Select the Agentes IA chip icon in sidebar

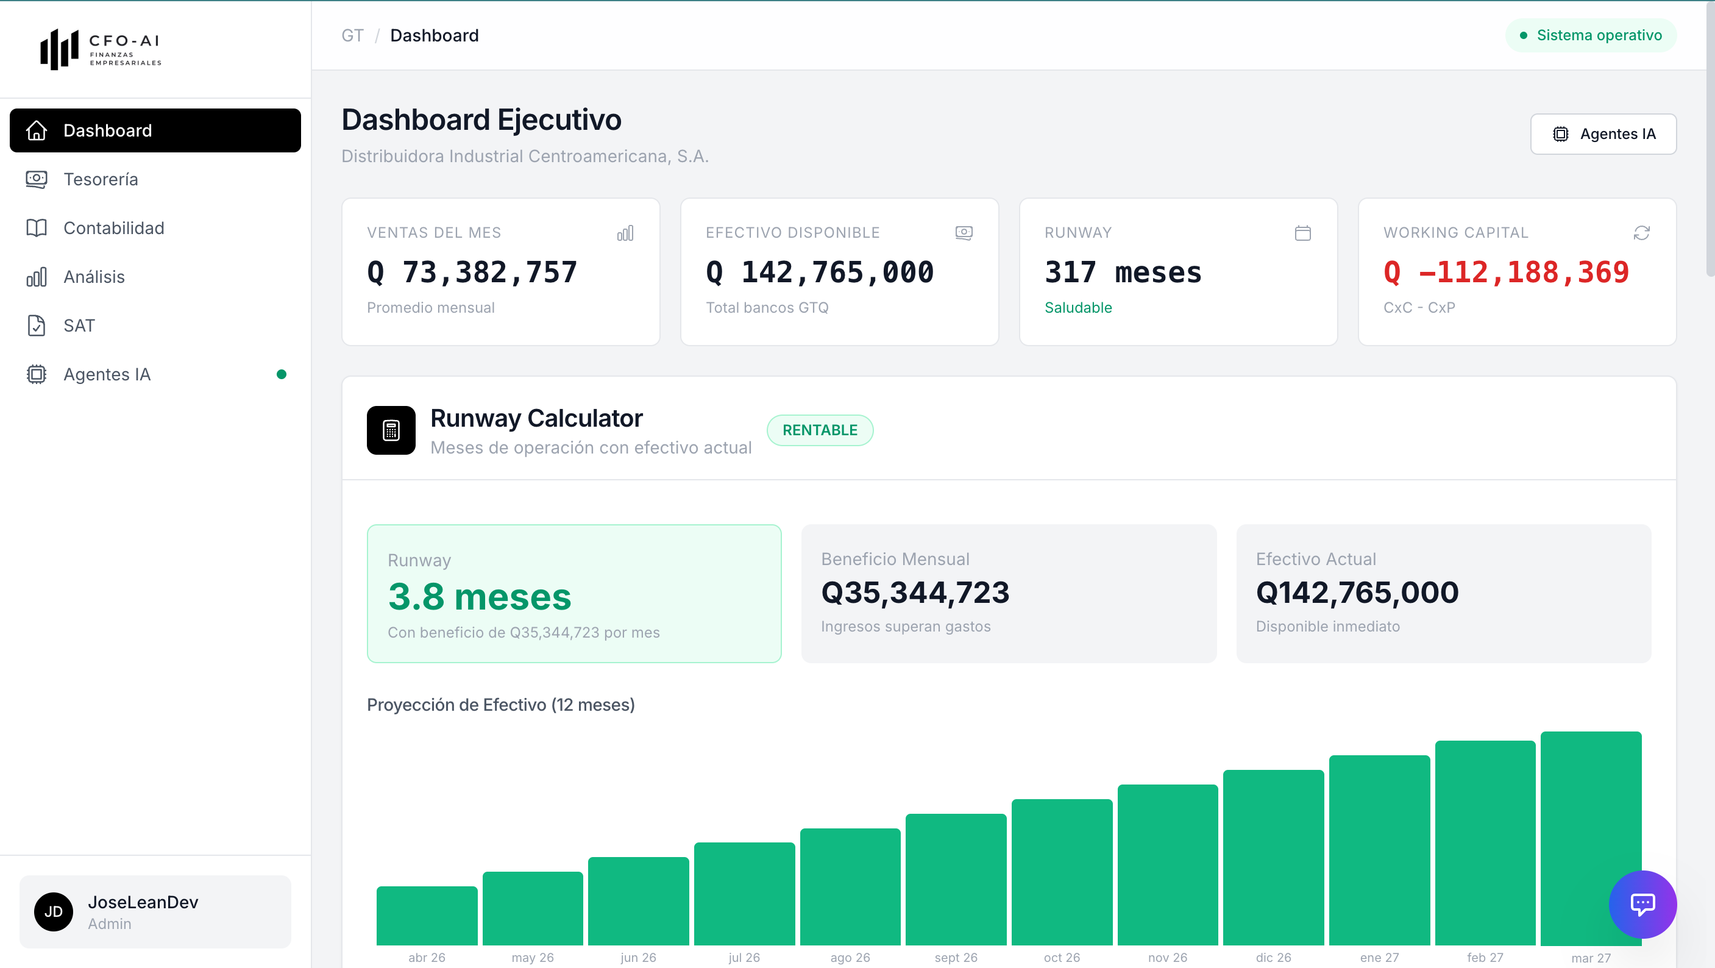click(36, 374)
